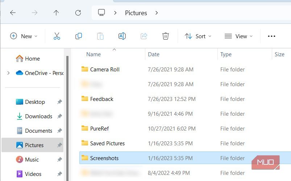This screenshot has height=181, width=291.
Task: Sort by the Size column header
Action: (279, 54)
